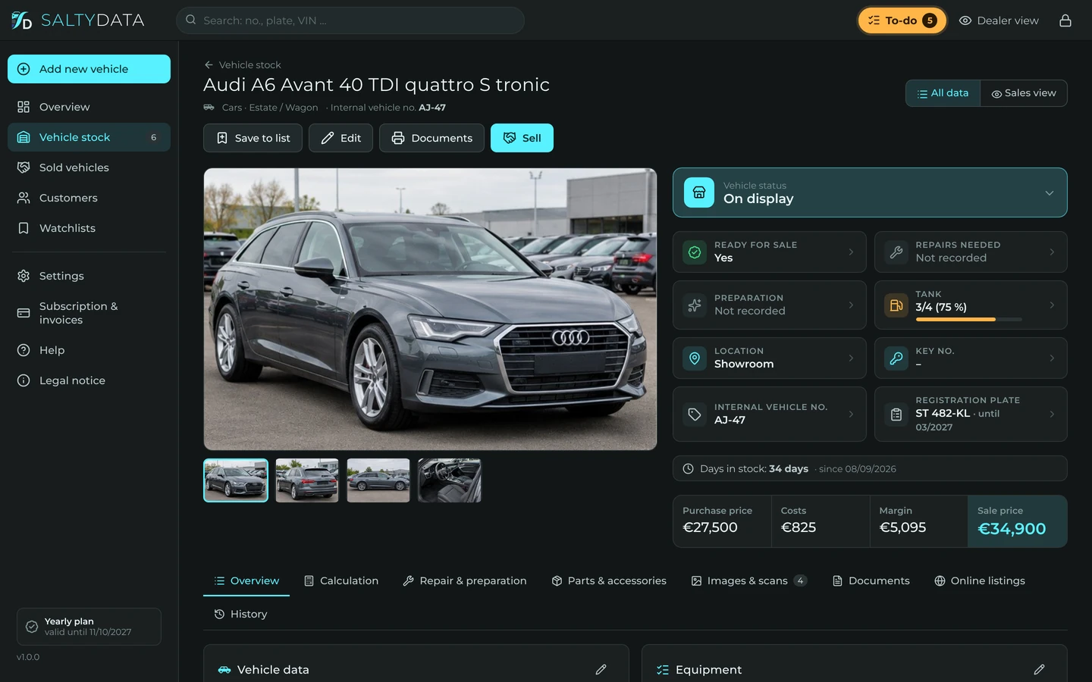Switch to All data view

(943, 93)
